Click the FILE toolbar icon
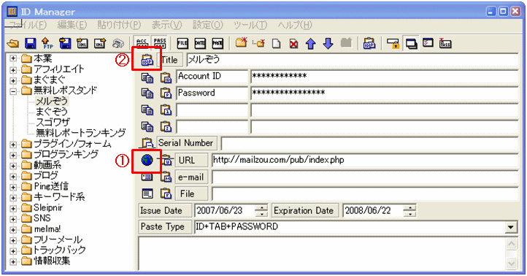The width and height of the screenshot is (527, 276). [182, 43]
